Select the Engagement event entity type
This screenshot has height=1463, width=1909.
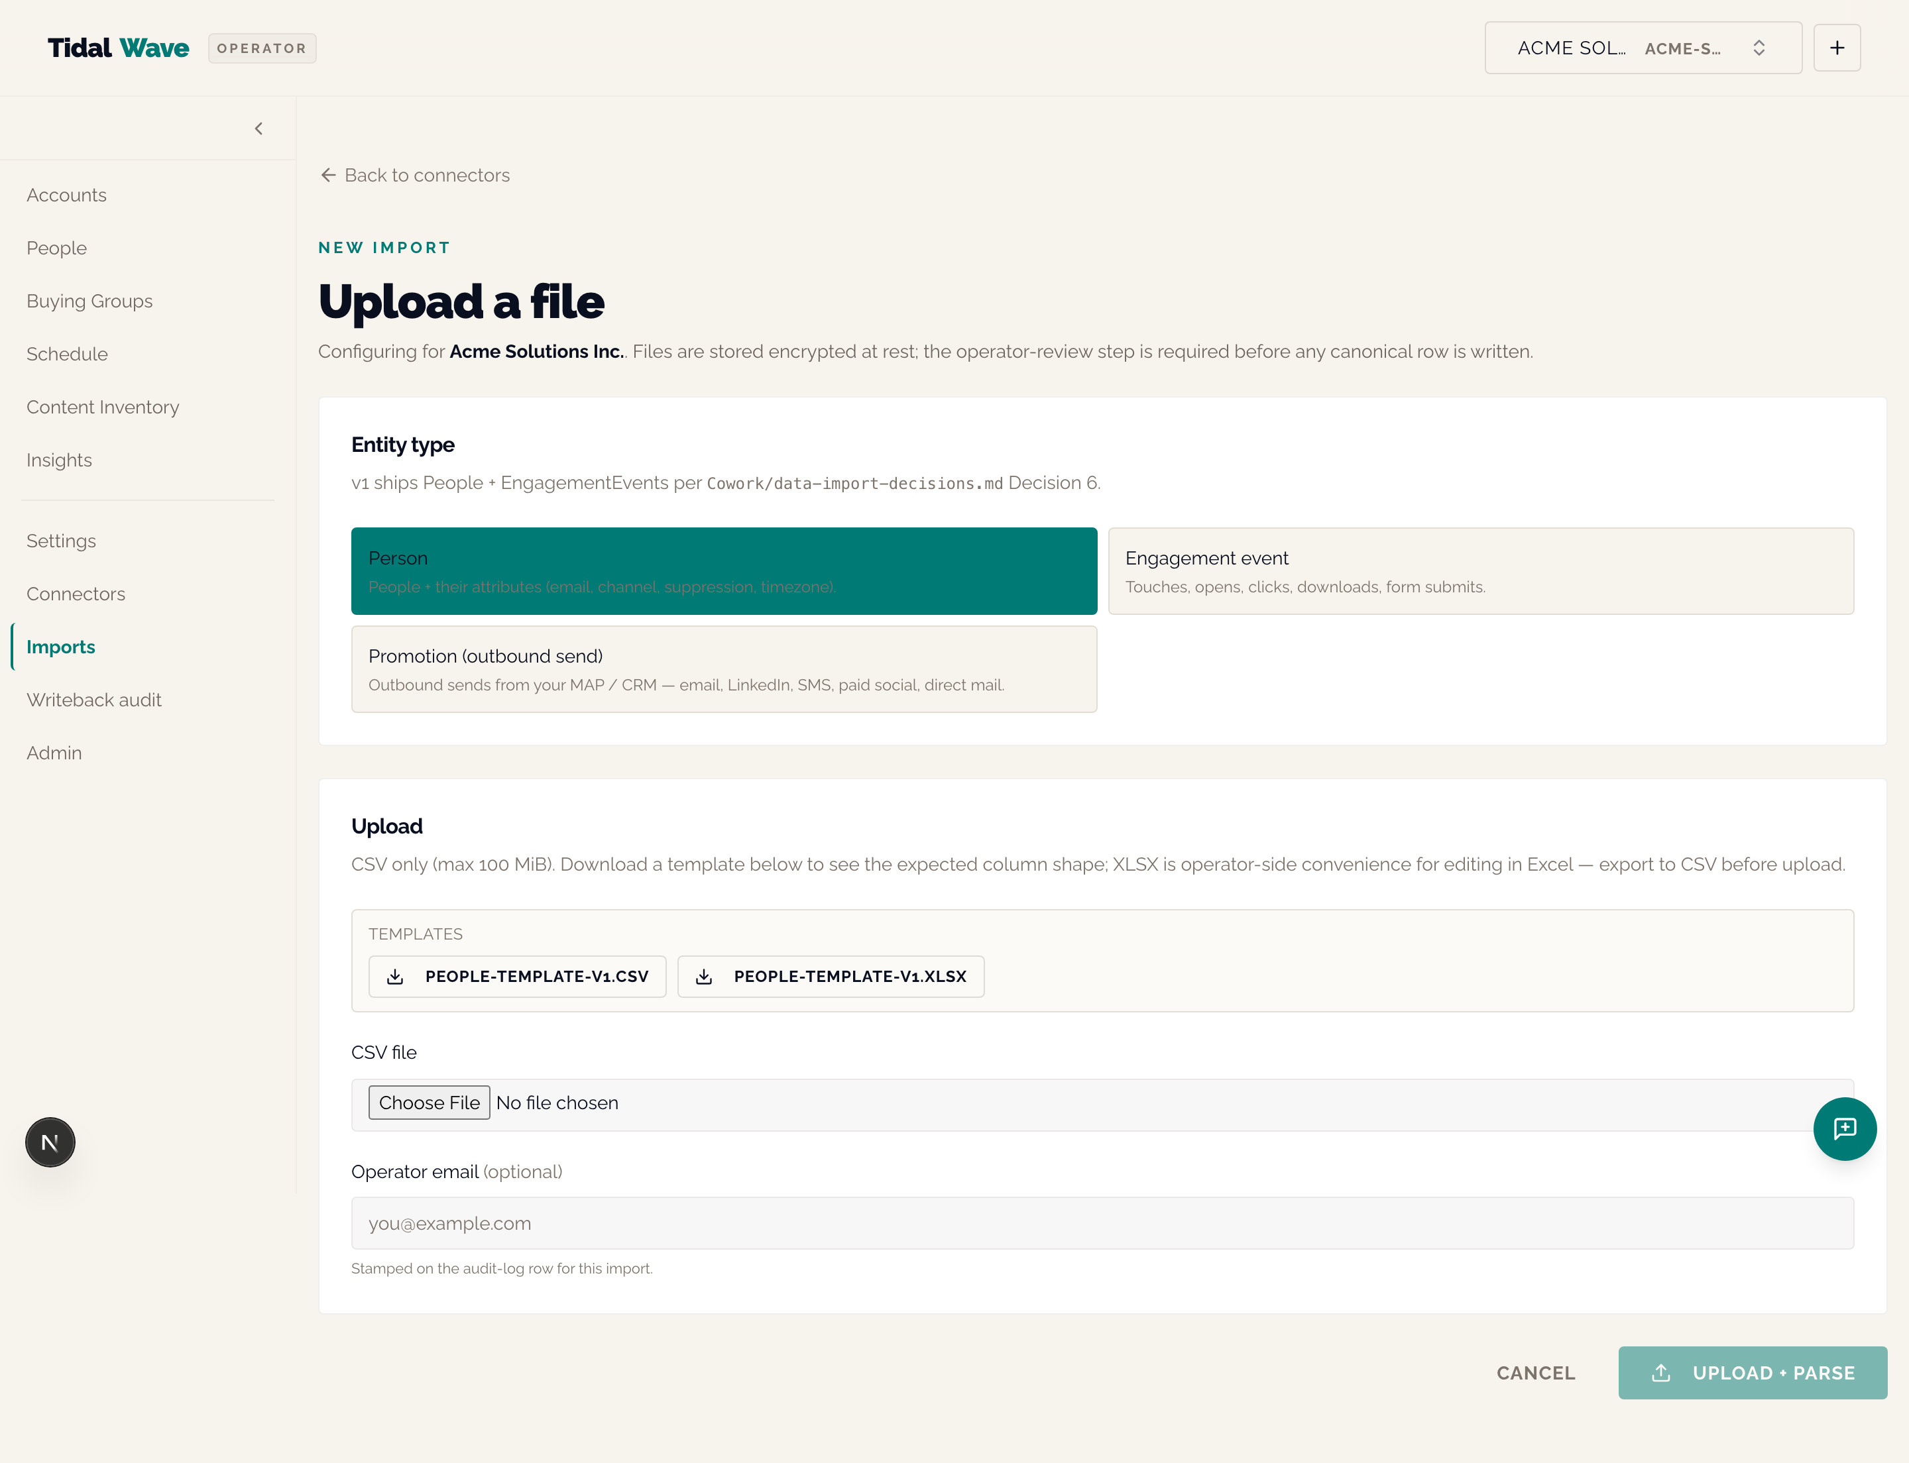pyautogui.click(x=1481, y=571)
